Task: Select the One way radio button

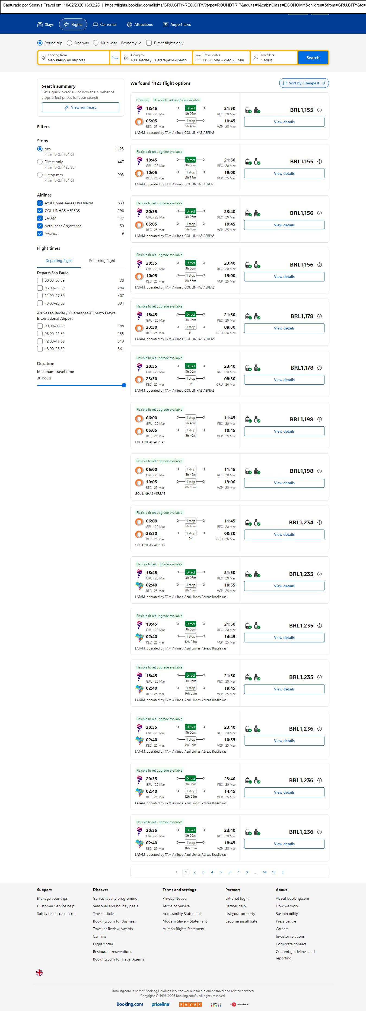Action: click(69, 43)
